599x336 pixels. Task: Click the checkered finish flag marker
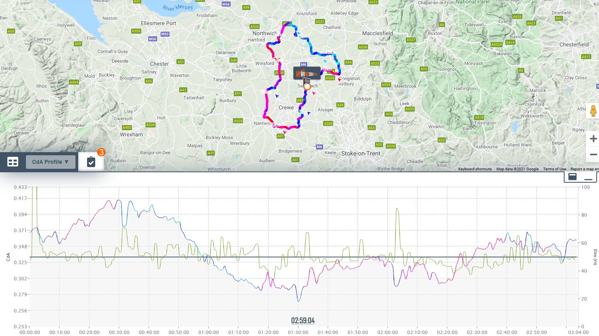[307, 81]
